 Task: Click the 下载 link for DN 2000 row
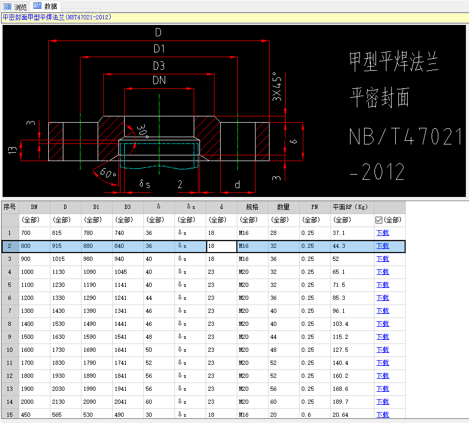(382, 402)
